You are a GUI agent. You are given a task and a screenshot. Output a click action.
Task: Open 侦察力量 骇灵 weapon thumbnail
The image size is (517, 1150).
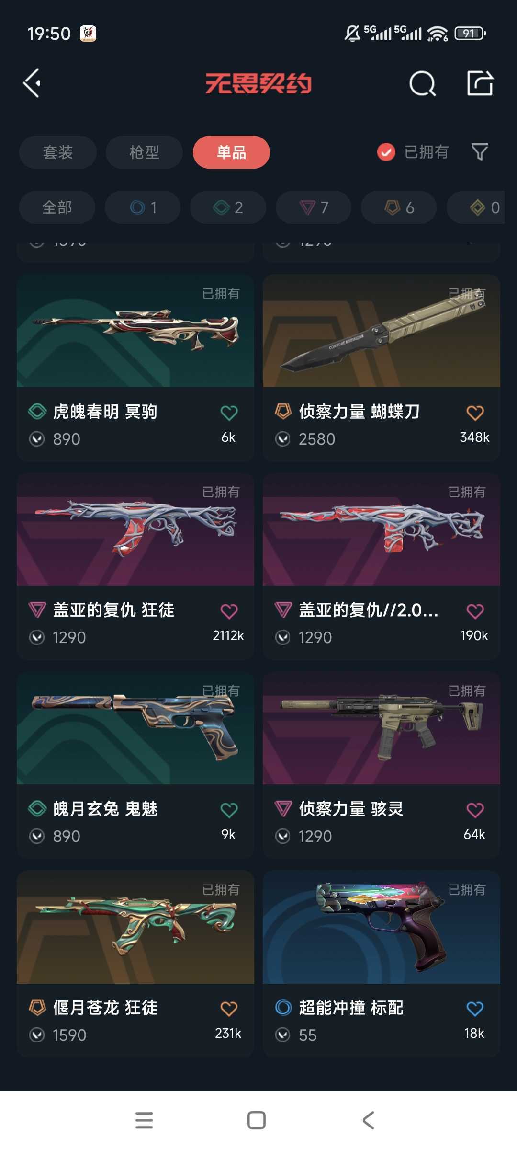(x=382, y=728)
